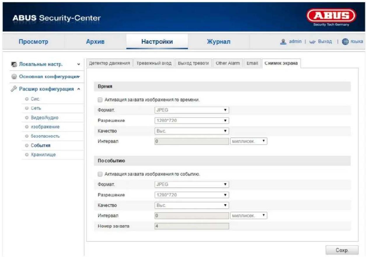Click the Интервал field in По событию section
This screenshot has width=366, height=257.
[191, 216]
